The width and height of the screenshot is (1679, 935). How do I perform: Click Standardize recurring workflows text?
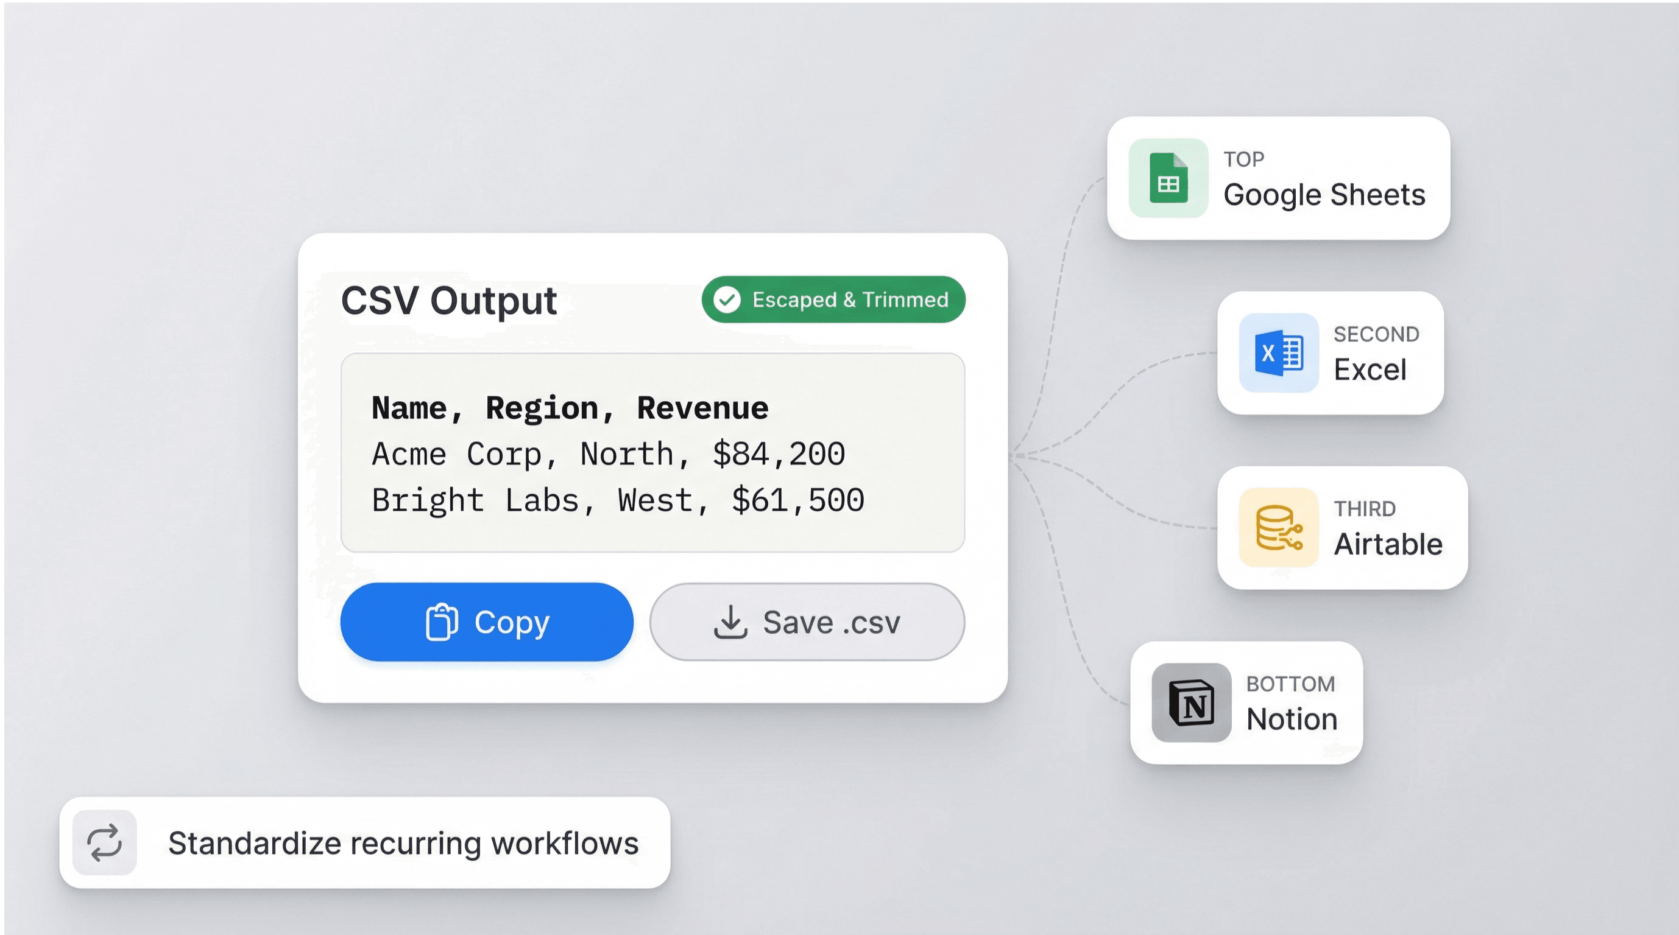pos(403,843)
